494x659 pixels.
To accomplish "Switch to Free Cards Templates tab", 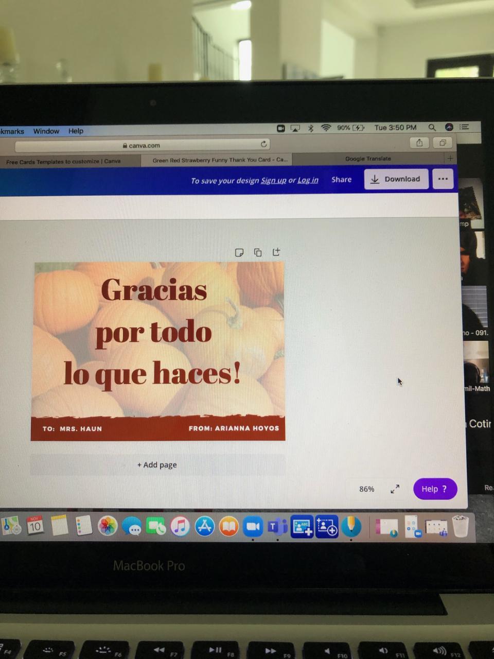I will [x=63, y=161].
